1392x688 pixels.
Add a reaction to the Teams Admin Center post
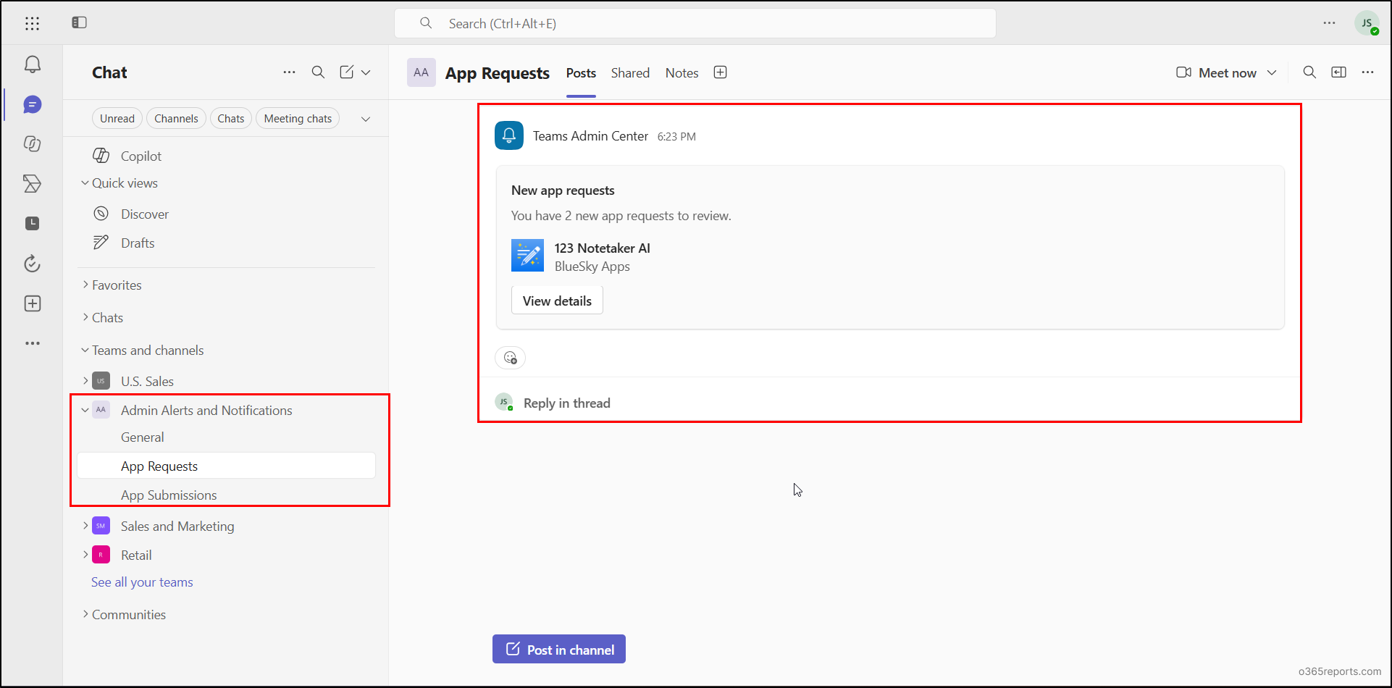pos(510,358)
